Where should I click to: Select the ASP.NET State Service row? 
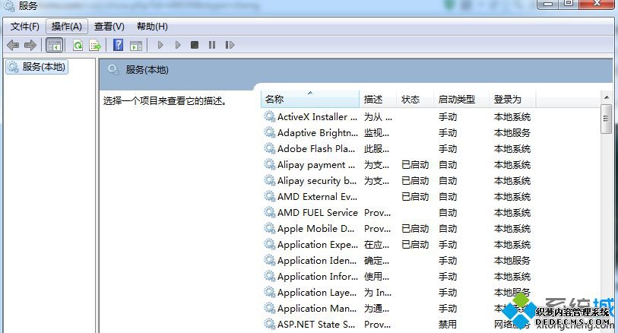398,325
